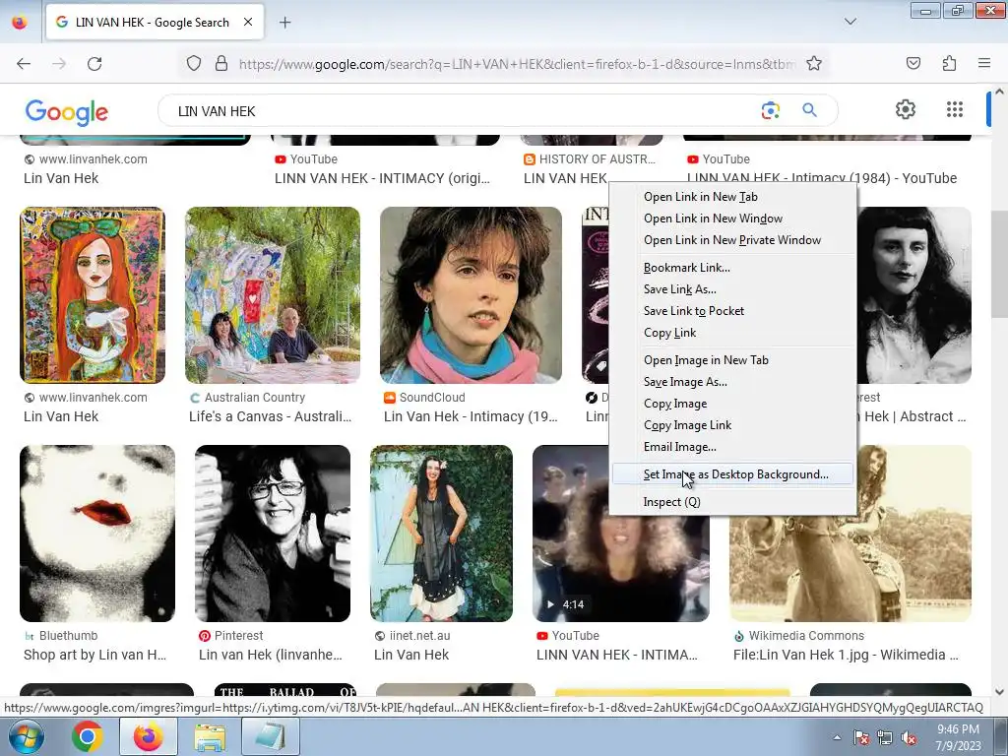Image resolution: width=1008 pixels, height=756 pixels.
Task: Choose Inspect (Q) from context menu
Action: [732, 502]
